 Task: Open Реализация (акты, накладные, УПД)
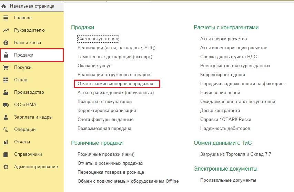point(116,48)
